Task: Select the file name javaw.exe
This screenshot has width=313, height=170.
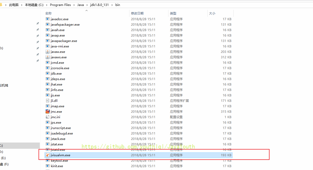Action: click(58, 52)
